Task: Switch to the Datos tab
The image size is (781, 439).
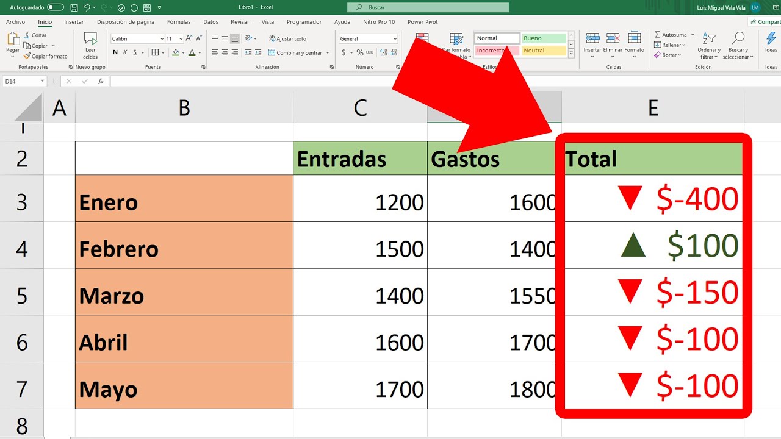Action: tap(211, 22)
